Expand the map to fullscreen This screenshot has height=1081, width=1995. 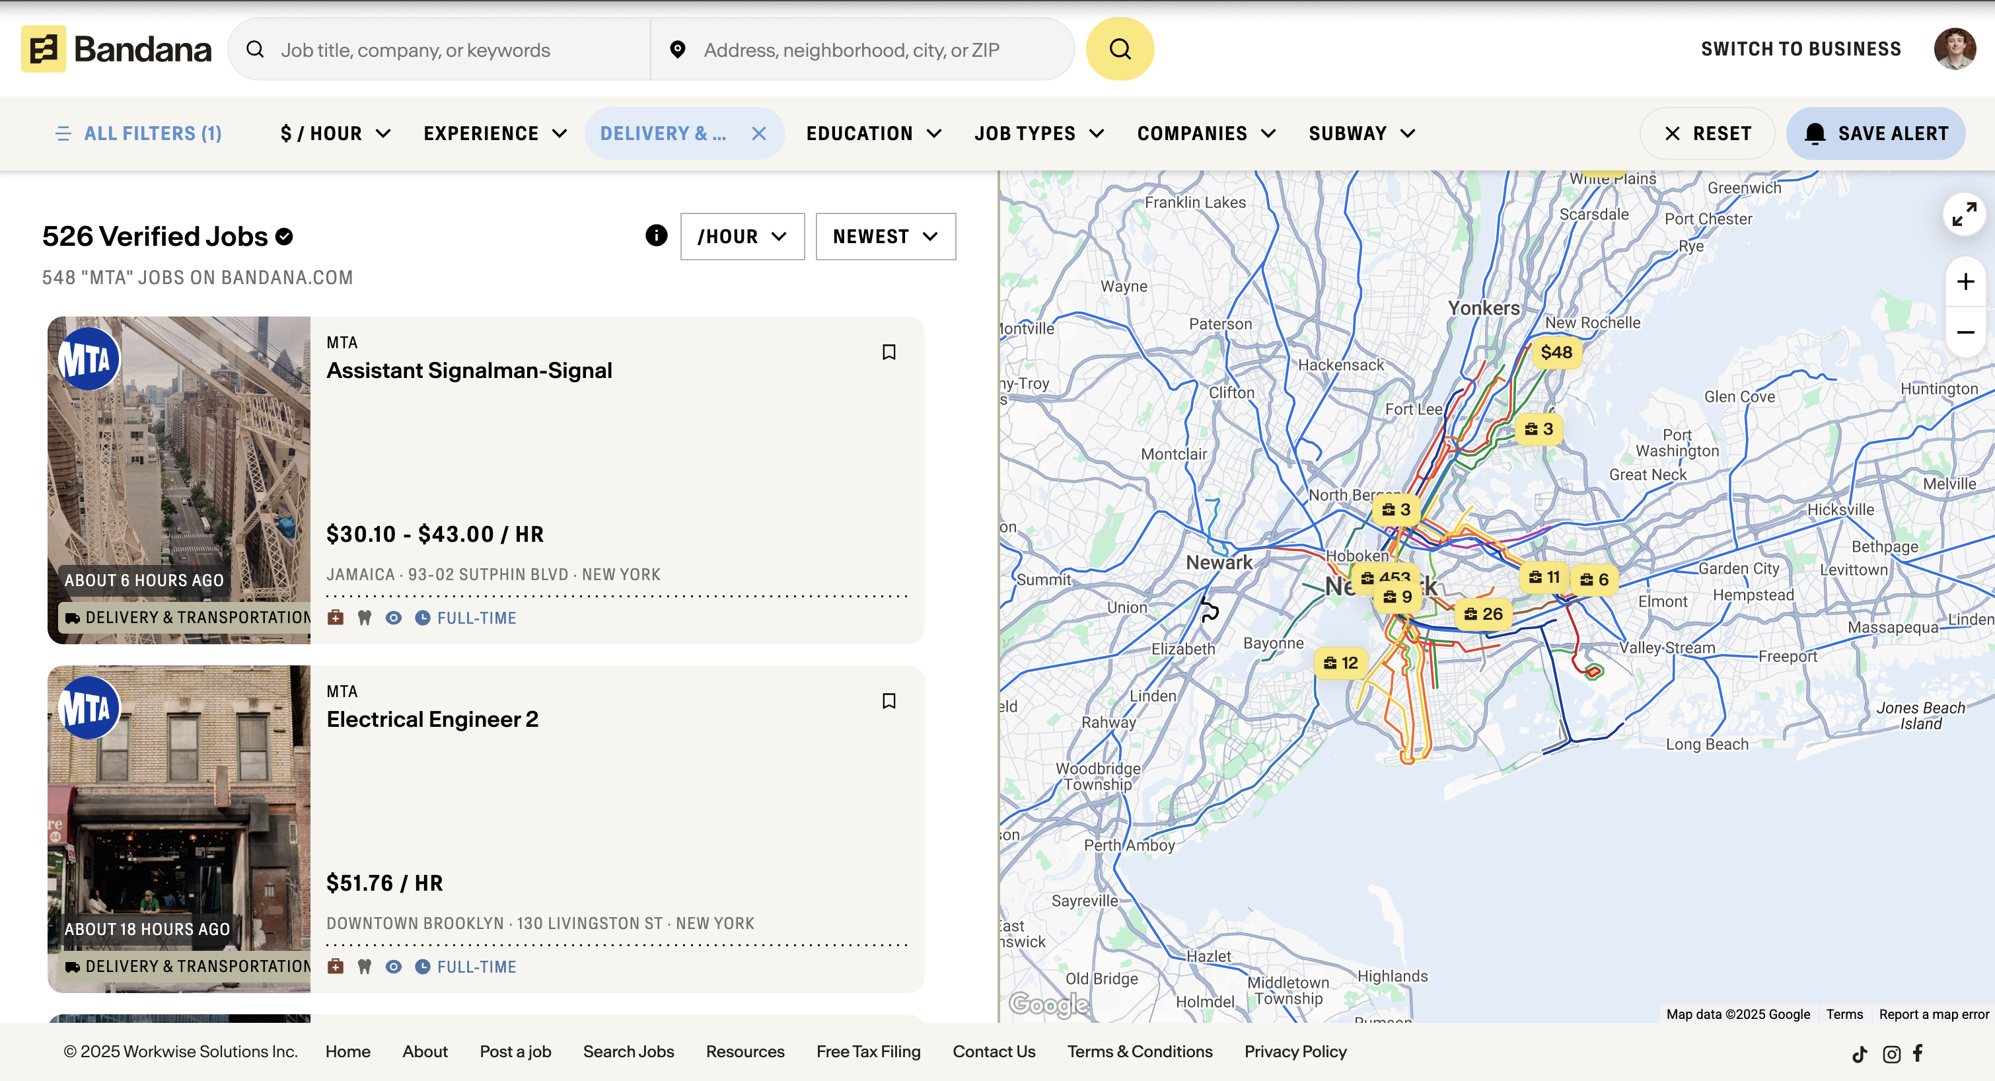(x=1963, y=215)
